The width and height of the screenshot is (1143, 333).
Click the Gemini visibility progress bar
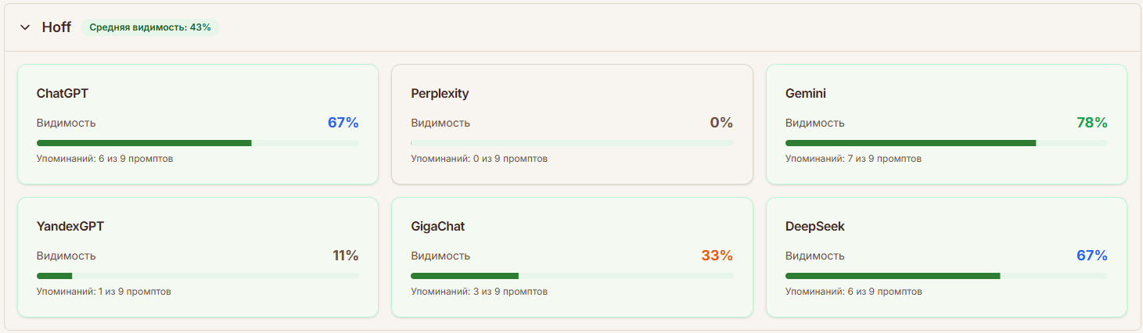pyautogui.click(x=946, y=143)
